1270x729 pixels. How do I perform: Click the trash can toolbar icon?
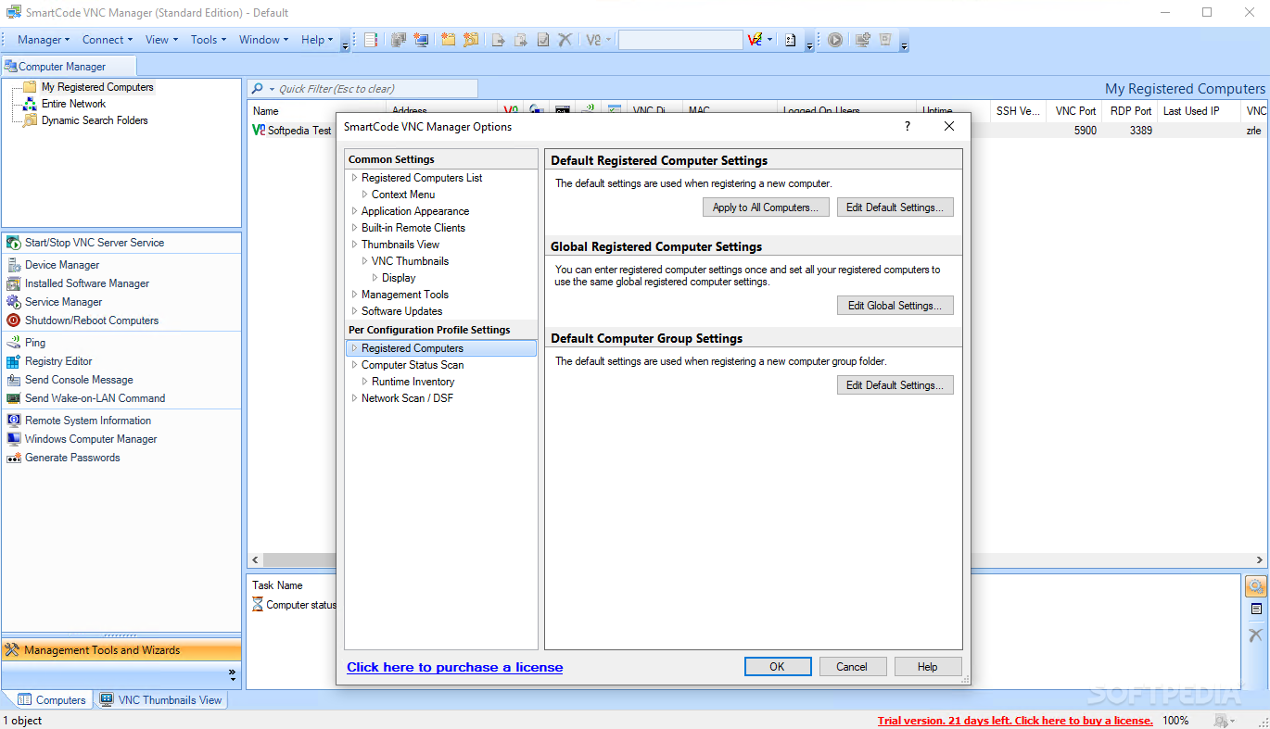coord(885,40)
